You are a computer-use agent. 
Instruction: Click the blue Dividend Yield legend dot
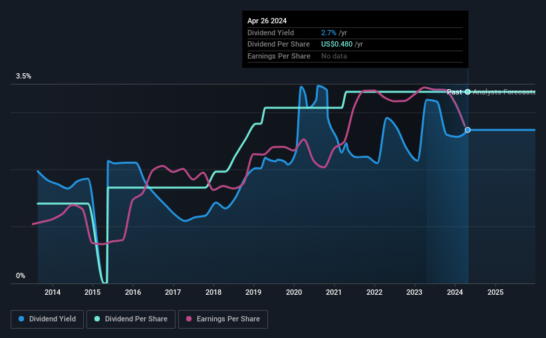[21, 319]
